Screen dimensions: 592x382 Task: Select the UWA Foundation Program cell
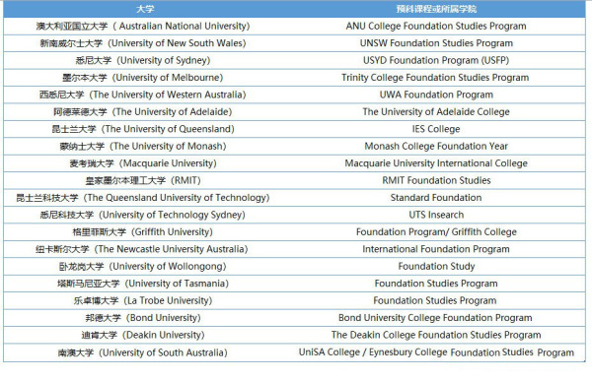coord(436,95)
